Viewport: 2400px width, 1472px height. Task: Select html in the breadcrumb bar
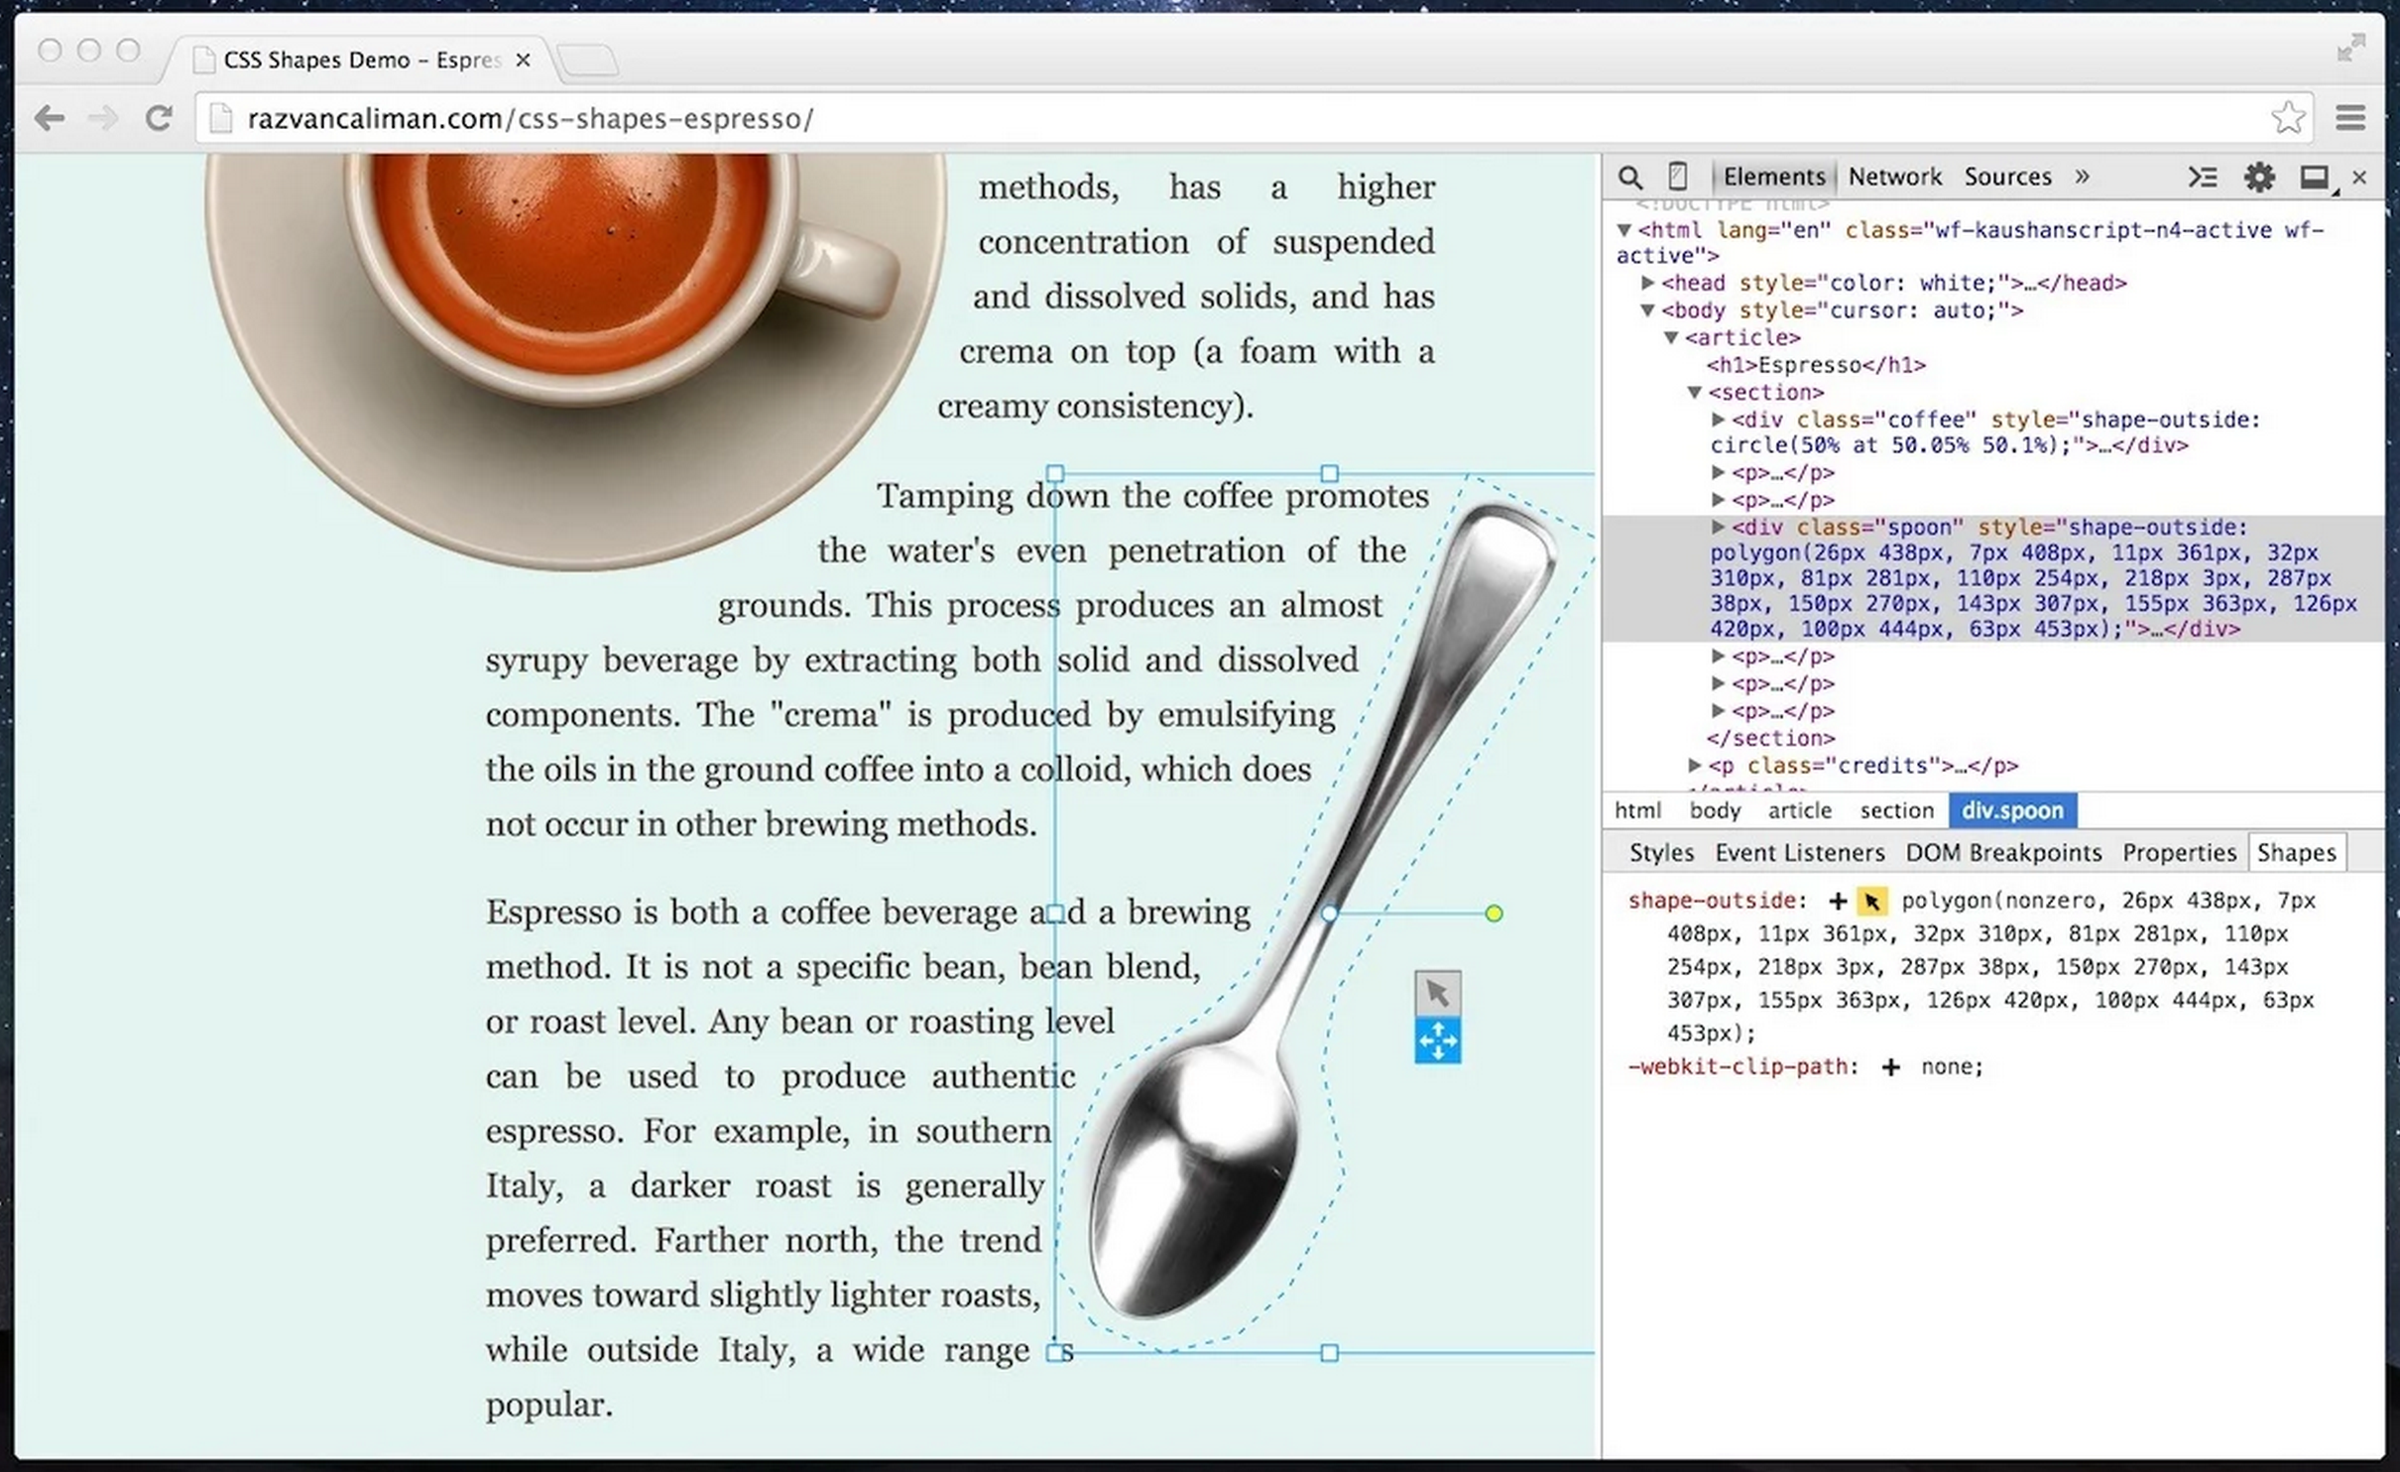(1637, 810)
